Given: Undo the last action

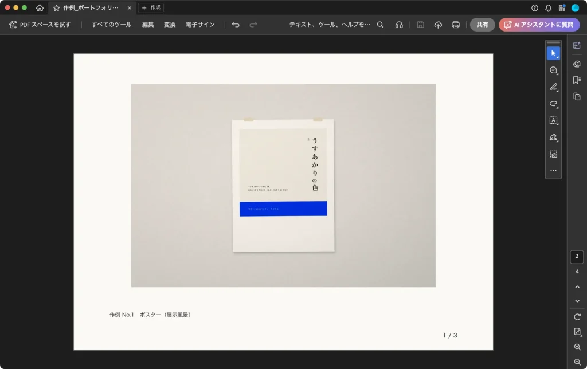Looking at the screenshot, I should point(236,25).
